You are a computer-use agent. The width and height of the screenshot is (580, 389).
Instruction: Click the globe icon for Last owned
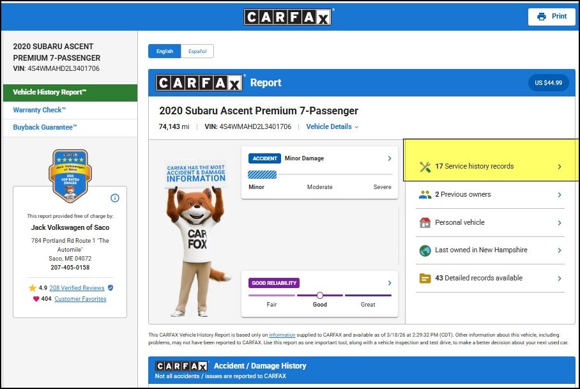tap(425, 250)
